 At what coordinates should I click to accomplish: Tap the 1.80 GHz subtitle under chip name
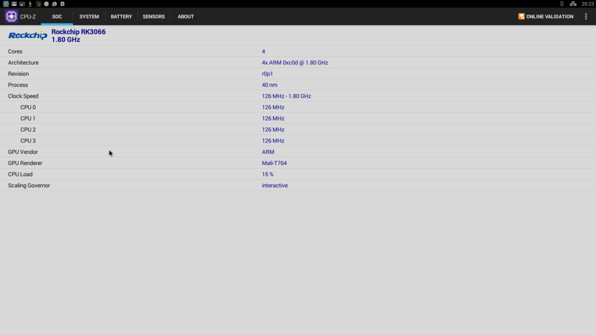(x=66, y=40)
